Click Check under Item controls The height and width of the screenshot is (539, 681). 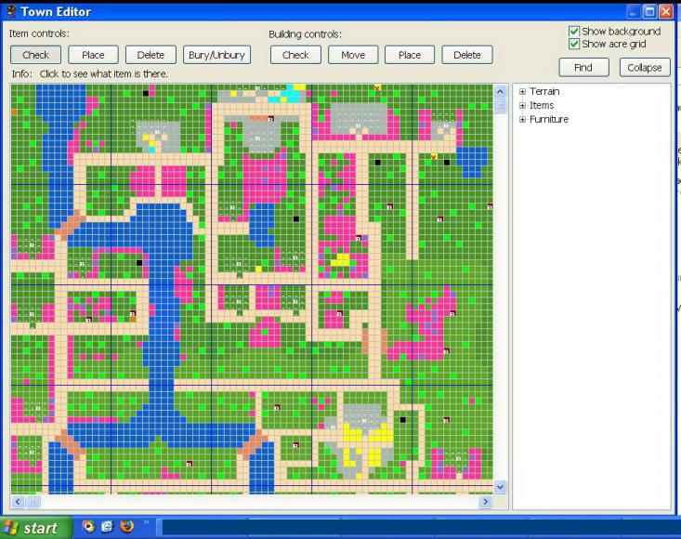(x=35, y=55)
